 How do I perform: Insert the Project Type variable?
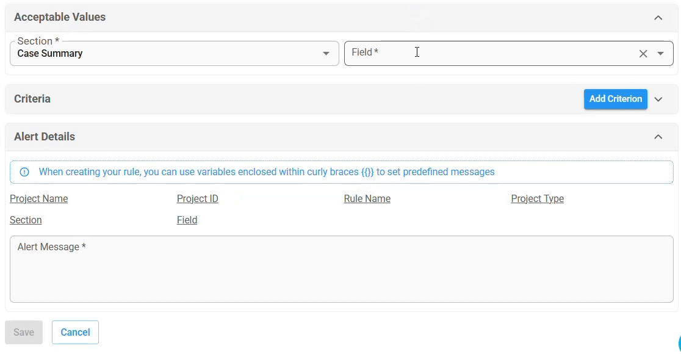538,198
